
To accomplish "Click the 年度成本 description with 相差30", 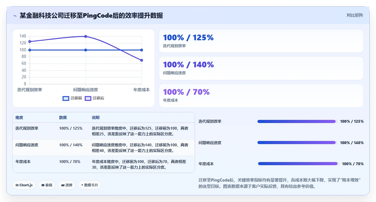I will 139,165.
